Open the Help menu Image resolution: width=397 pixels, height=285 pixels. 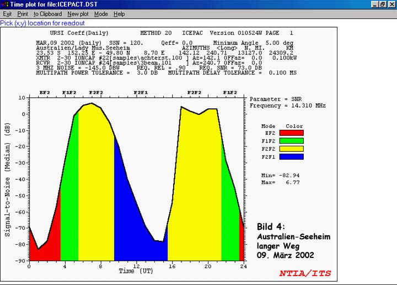(x=119, y=14)
